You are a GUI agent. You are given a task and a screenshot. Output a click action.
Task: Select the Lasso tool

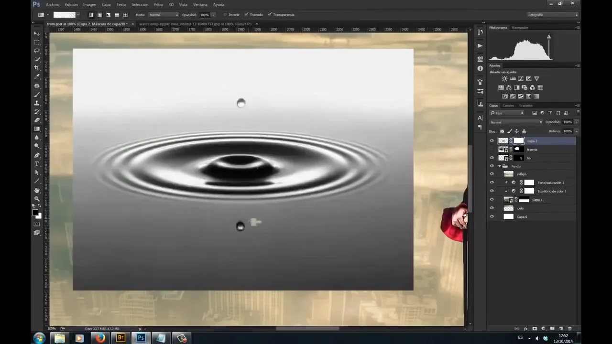point(37,51)
